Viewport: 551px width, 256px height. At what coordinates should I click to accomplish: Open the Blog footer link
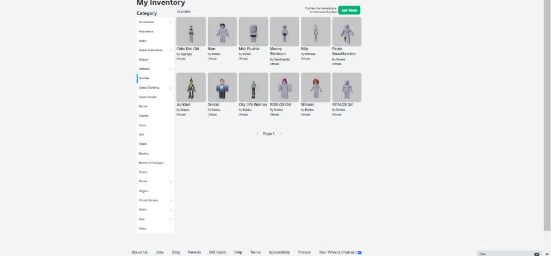click(176, 253)
